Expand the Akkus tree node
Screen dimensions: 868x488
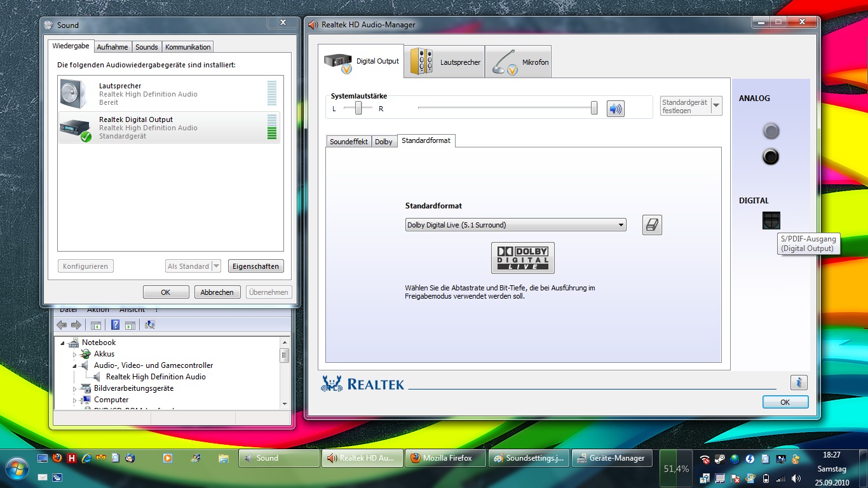pos(74,354)
